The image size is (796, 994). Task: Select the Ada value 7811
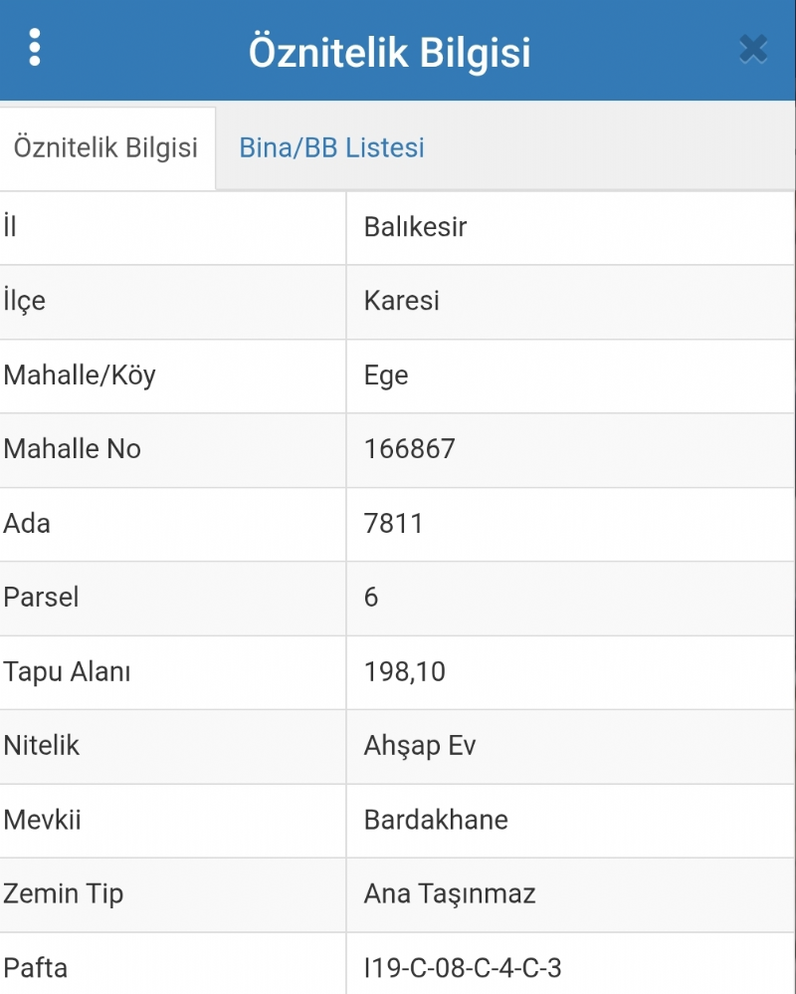393,524
